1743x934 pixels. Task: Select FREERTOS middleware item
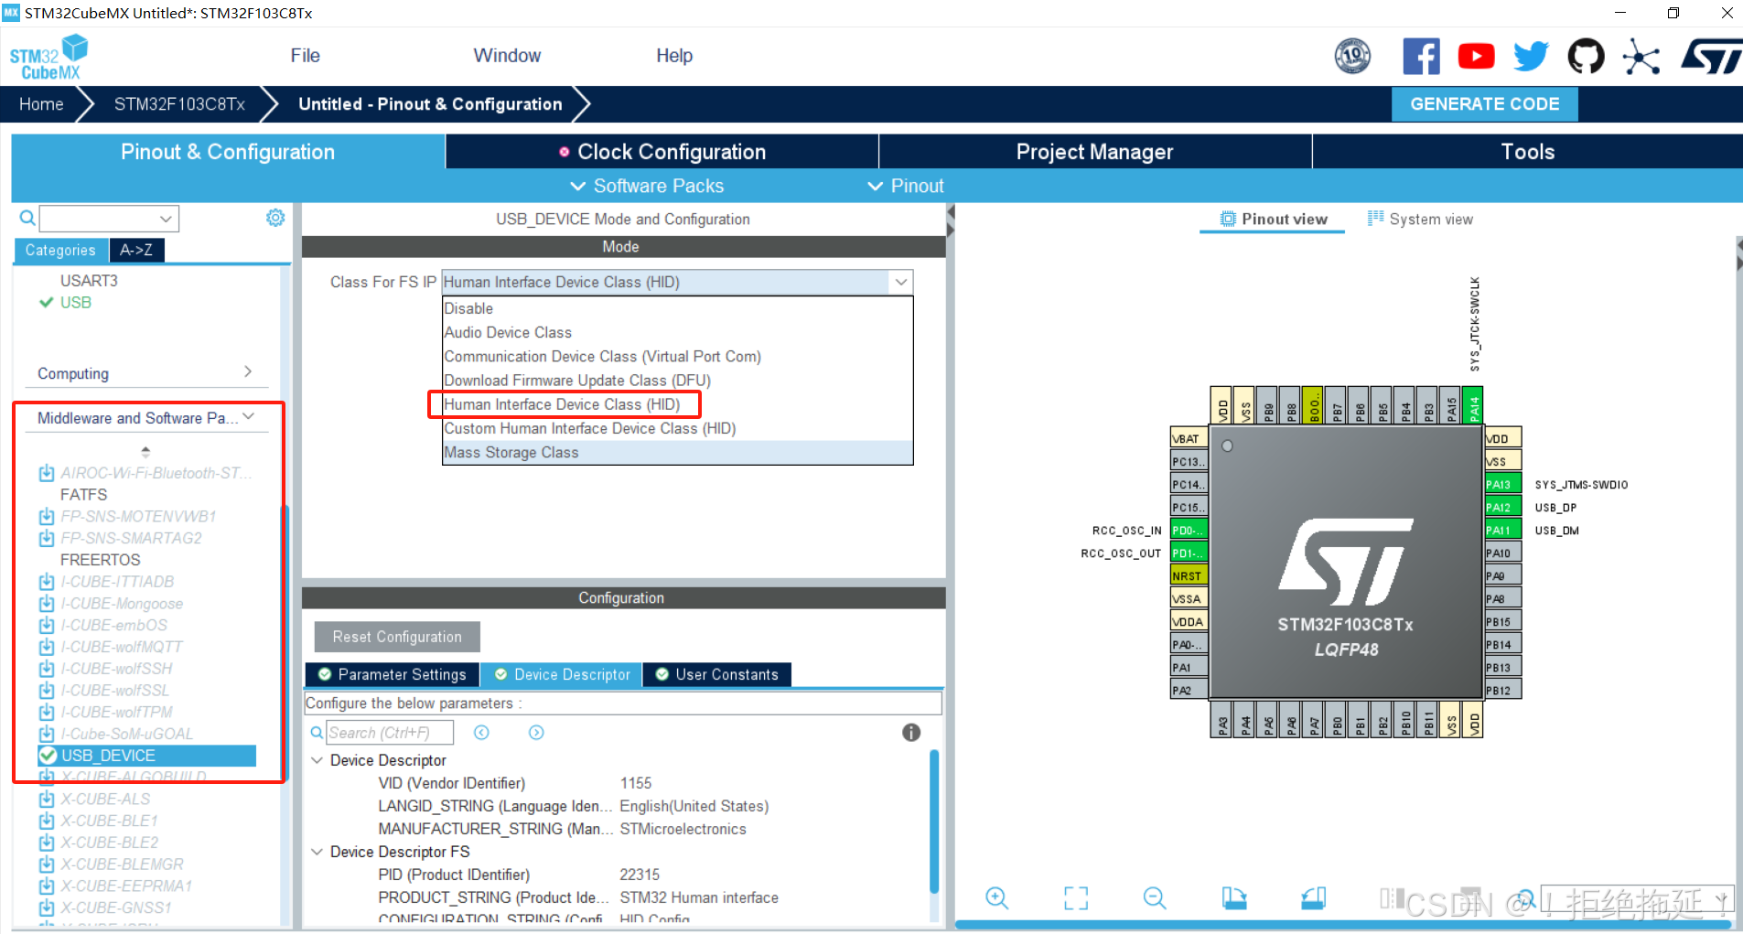100,560
